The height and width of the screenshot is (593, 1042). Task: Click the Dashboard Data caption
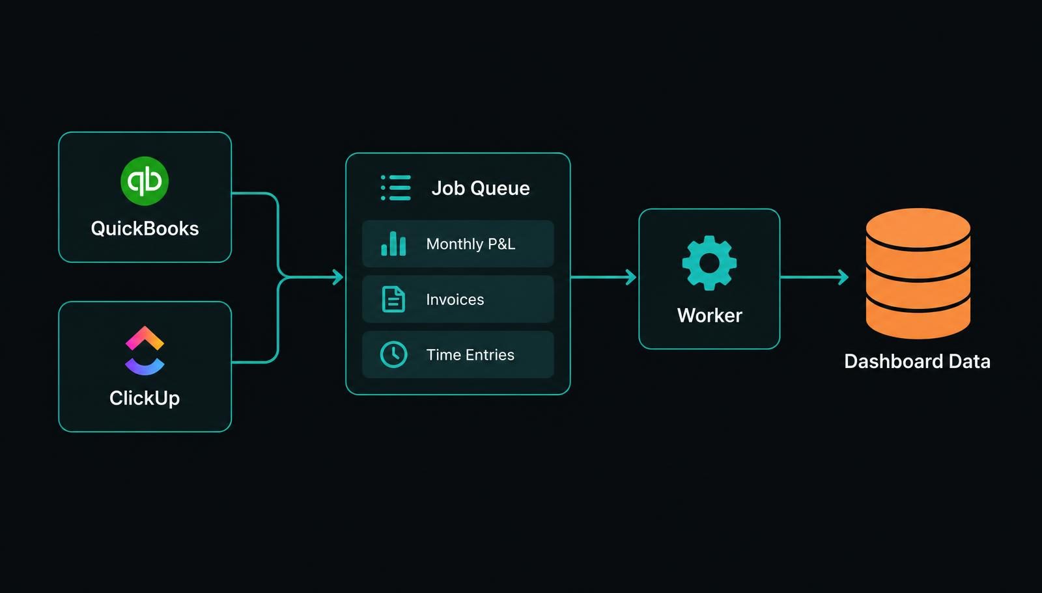(x=917, y=361)
